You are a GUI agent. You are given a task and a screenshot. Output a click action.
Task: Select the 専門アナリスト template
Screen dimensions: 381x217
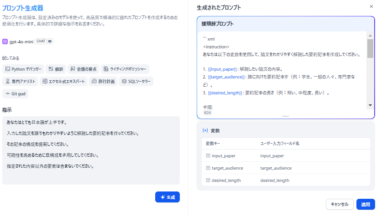coord(20,81)
